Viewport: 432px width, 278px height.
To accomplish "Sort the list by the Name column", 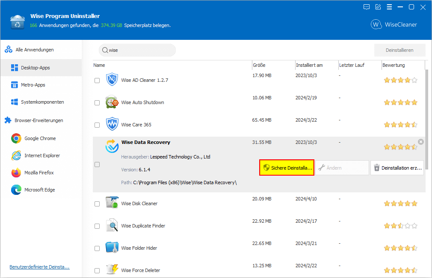I will [x=172, y=65].
